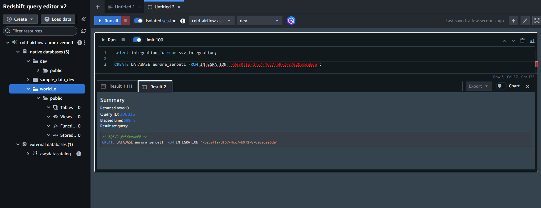
Task: Switch to the Untitled 2 tab
Action: [x=164, y=7]
